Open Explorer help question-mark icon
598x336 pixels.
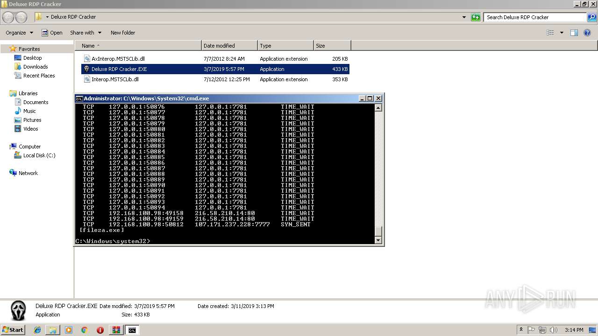pyautogui.click(x=588, y=33)
